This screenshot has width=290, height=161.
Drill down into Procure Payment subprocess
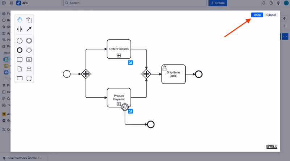(130, 111)
